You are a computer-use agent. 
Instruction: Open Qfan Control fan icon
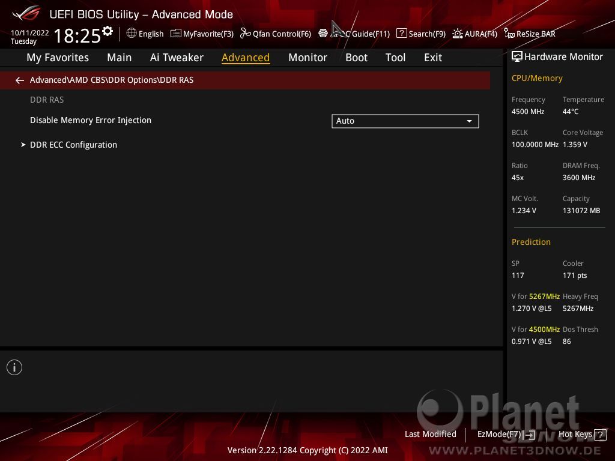tap(245, 34)
